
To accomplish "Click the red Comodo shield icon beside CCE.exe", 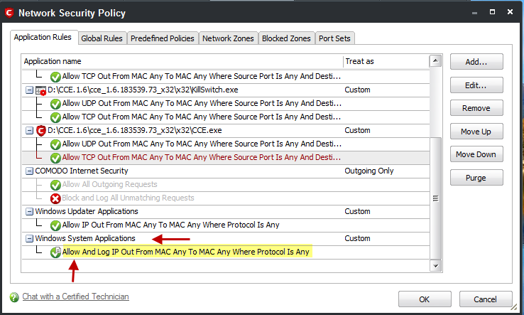I will pos(40,131).
